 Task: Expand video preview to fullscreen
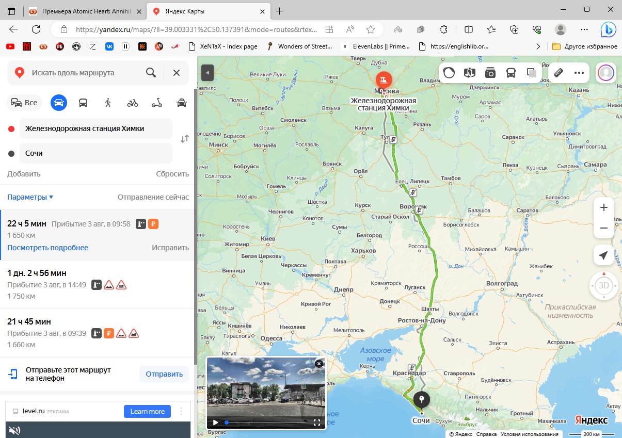click(317, 423)
